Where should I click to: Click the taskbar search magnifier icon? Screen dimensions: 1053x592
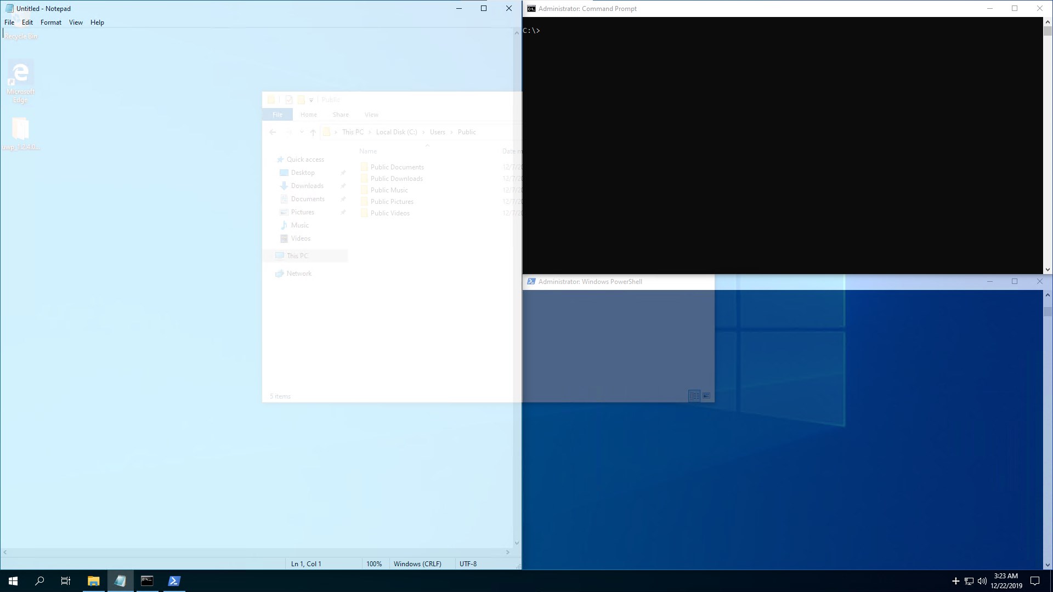point(39,581)
